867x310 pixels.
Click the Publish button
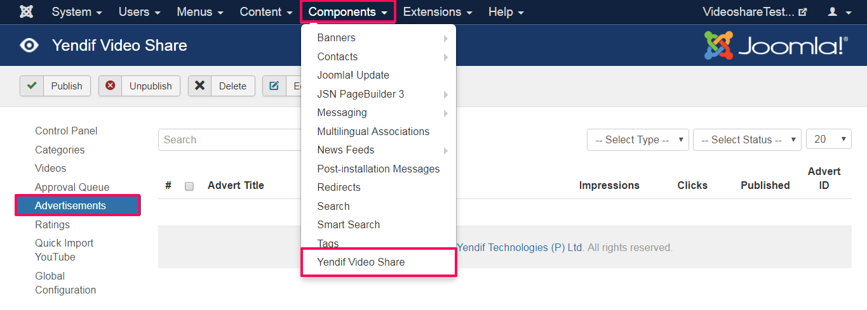click(x=55, y=86)
